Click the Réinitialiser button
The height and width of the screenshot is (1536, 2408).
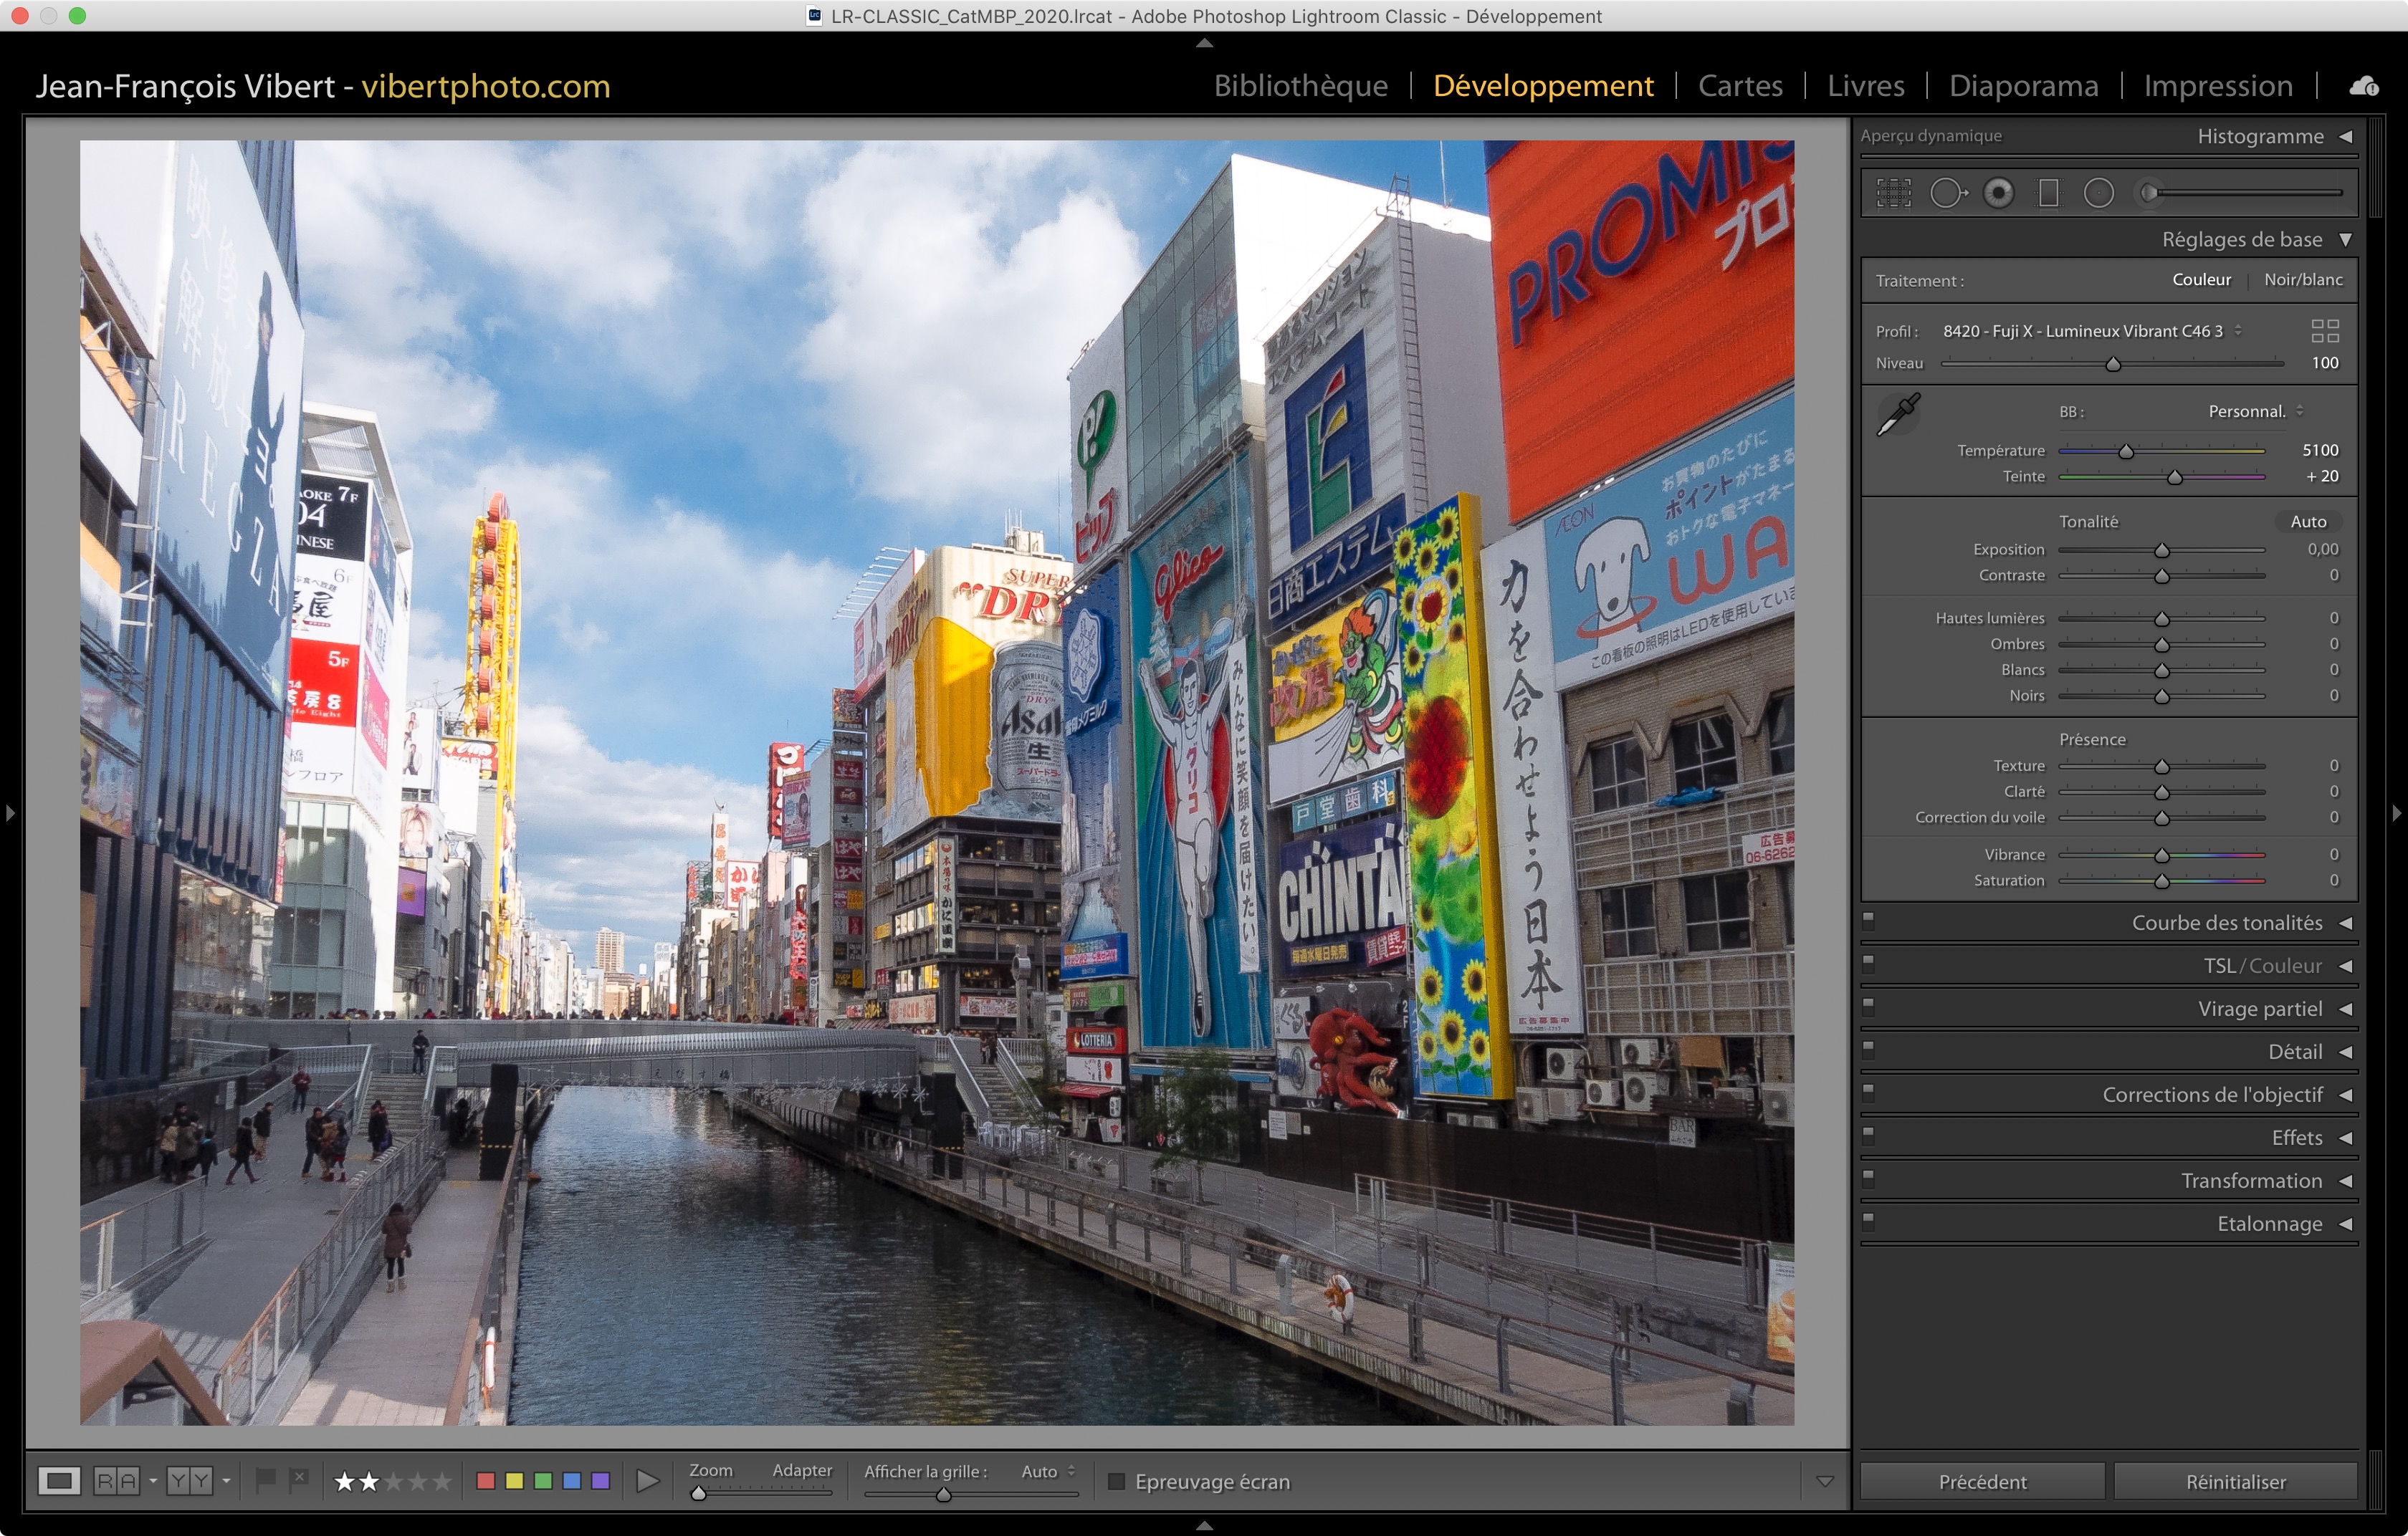point(2235,1481)
